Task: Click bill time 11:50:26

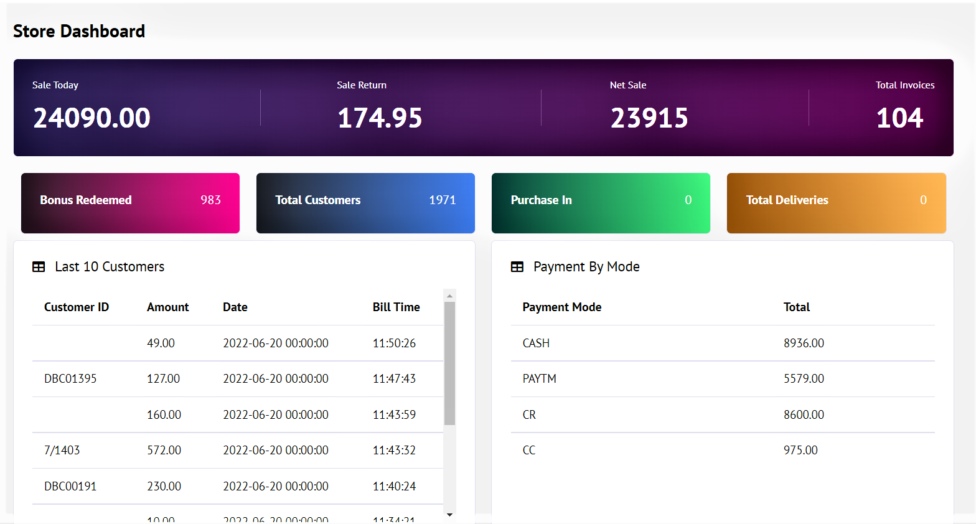Action: tap(394, 343)
